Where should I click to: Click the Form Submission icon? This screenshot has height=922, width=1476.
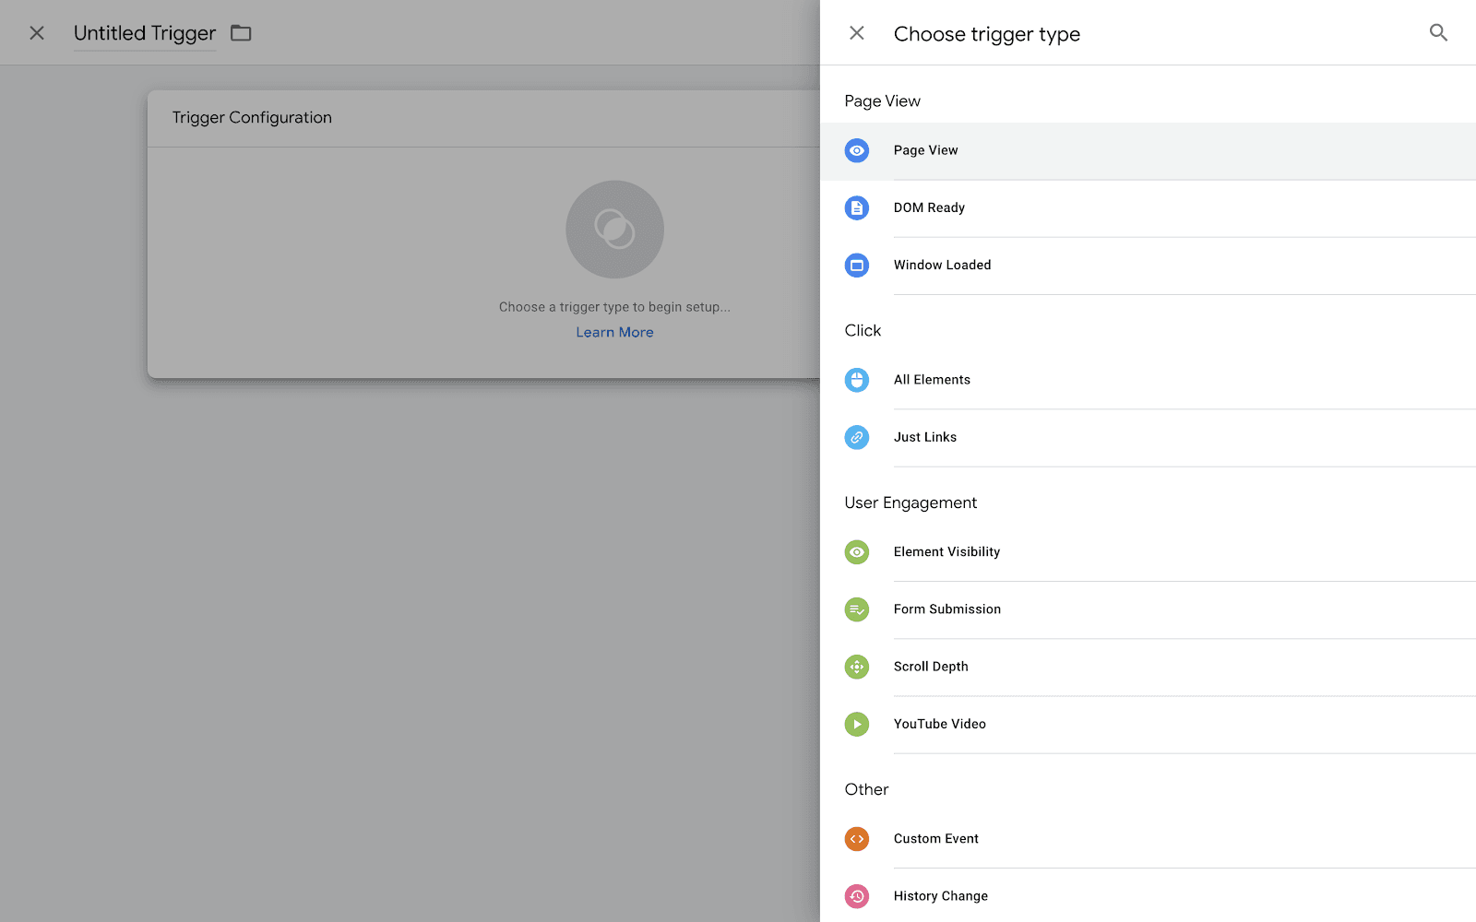[857, 609]
